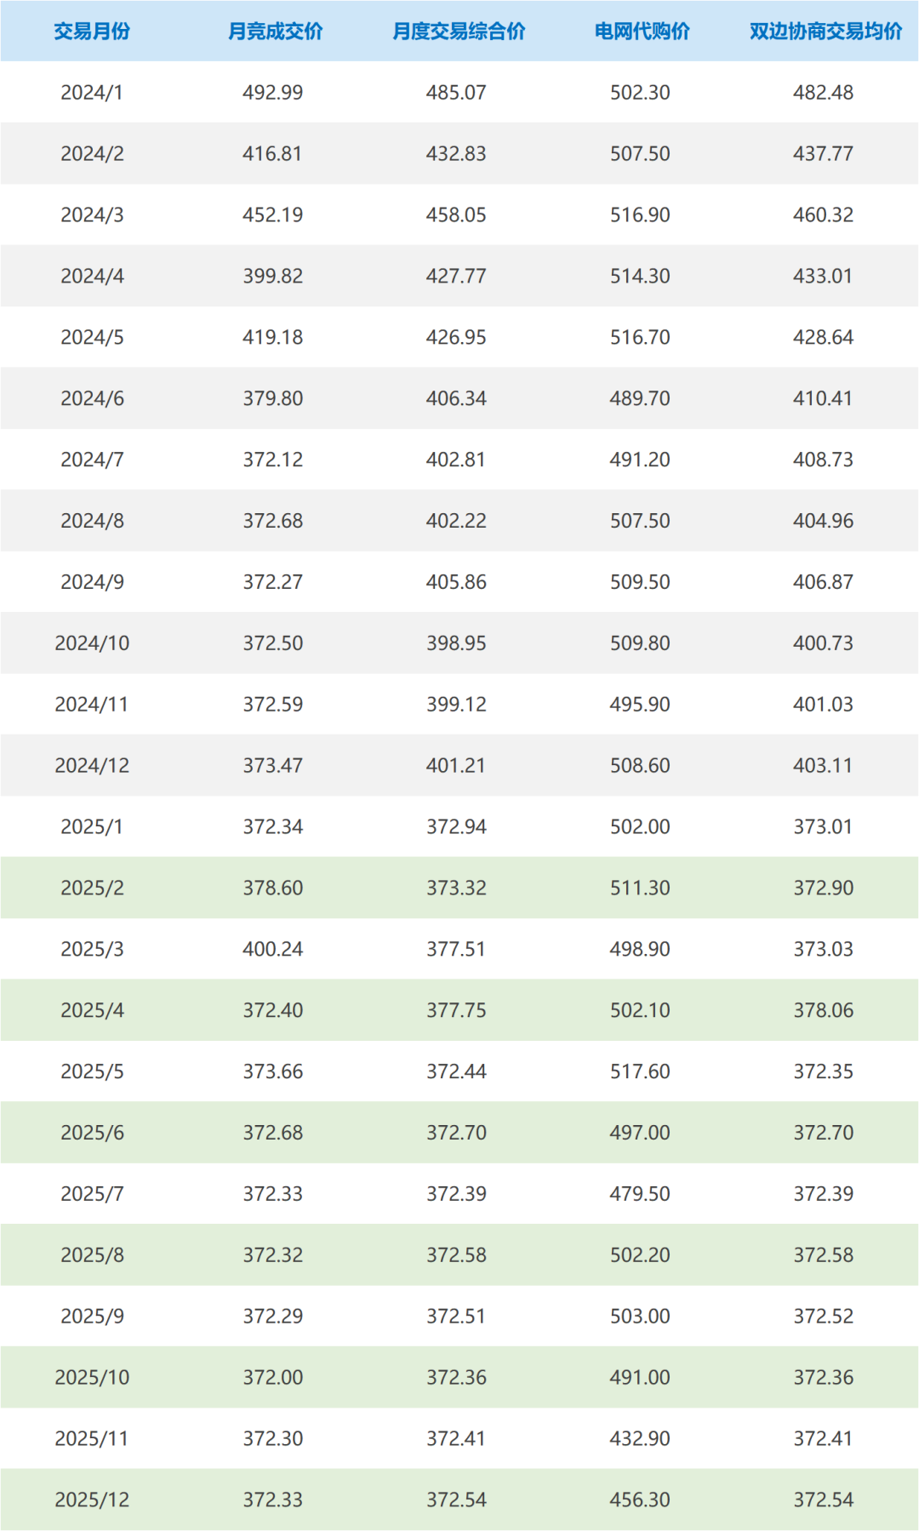Click the 432.90 电网代购价 value
Screen dimensions: 919x1531
point(640,1438)
